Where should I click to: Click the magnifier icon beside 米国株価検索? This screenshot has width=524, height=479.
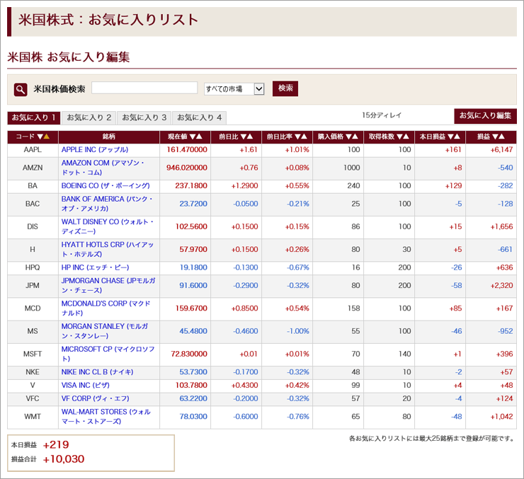(x=21, y=89)
